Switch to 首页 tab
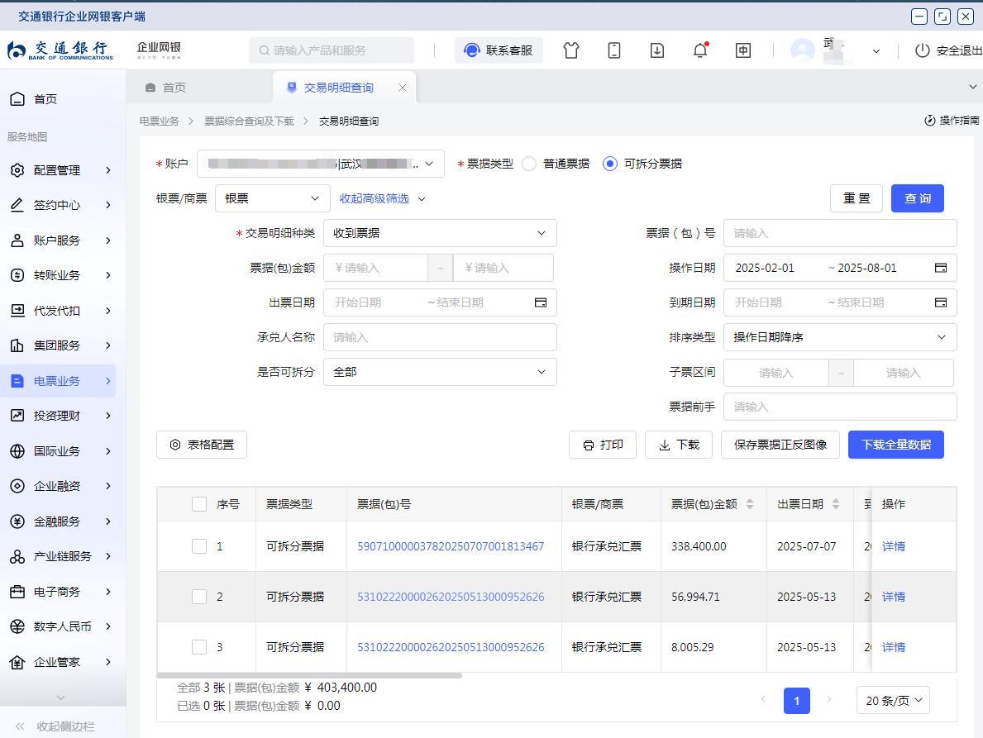 click(x=166, y=87)
